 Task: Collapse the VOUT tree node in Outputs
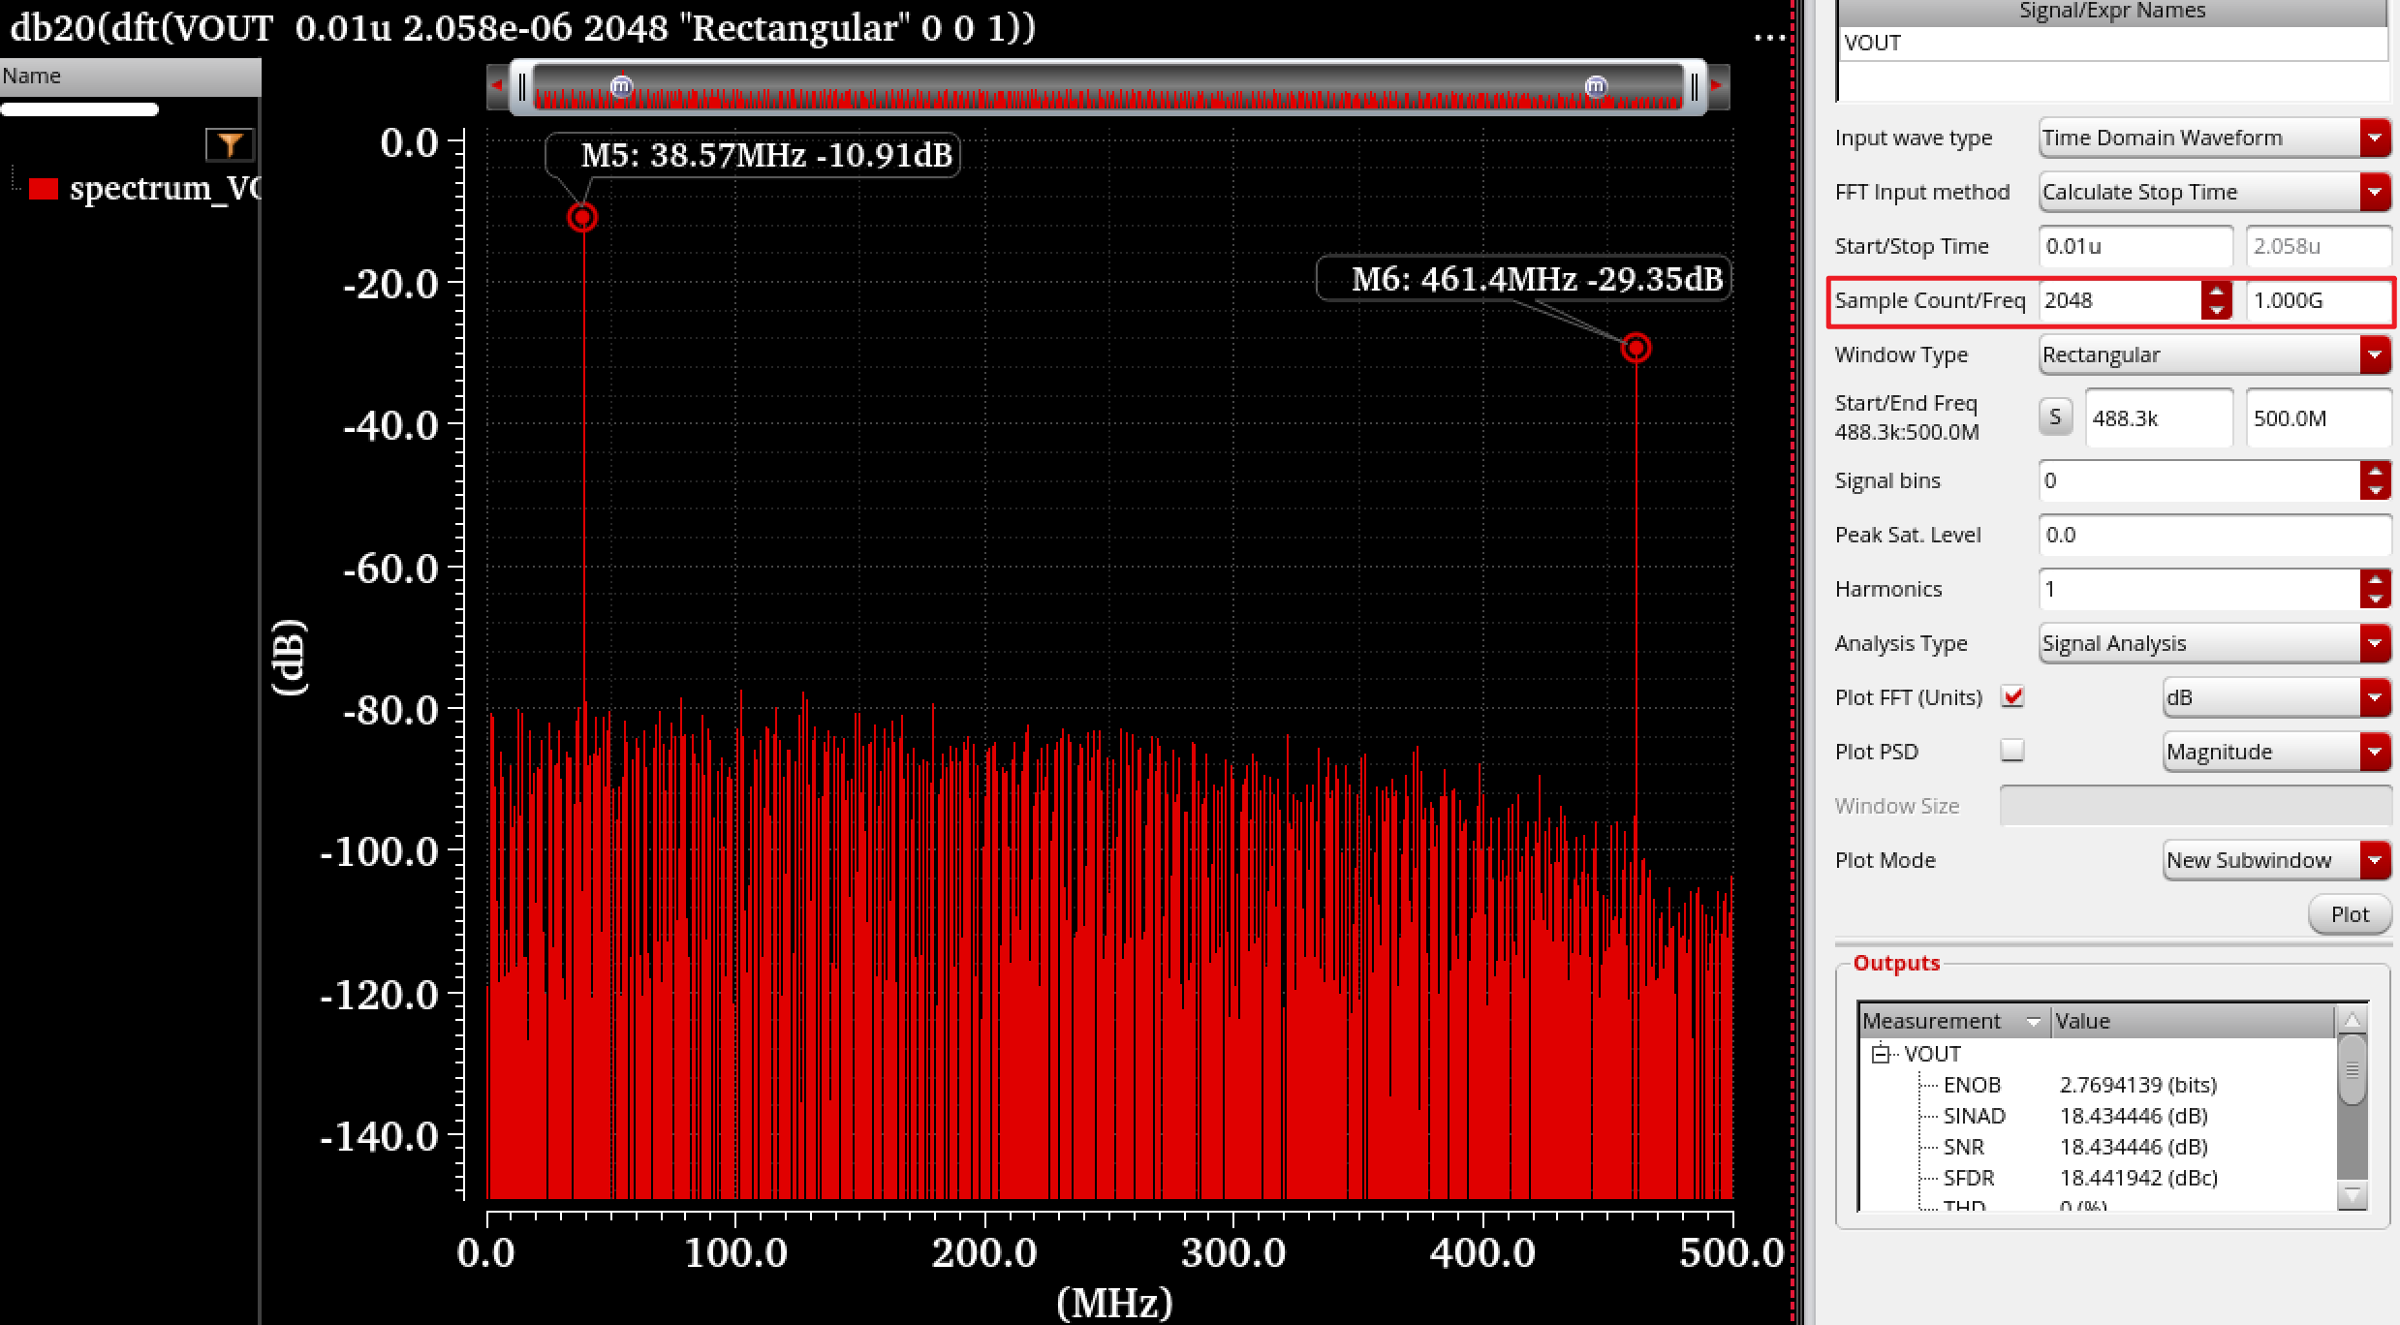point(1882,1054)
